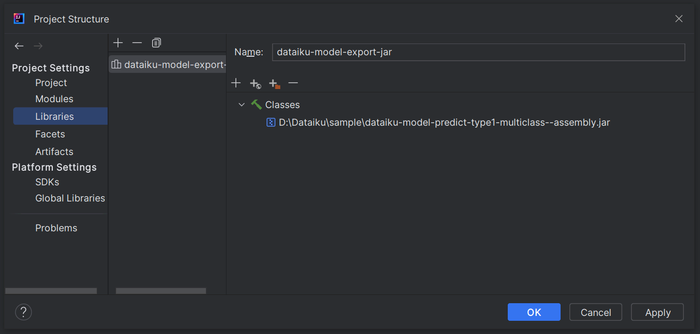Navigate back with the left arrow

(x=19, y=45)
